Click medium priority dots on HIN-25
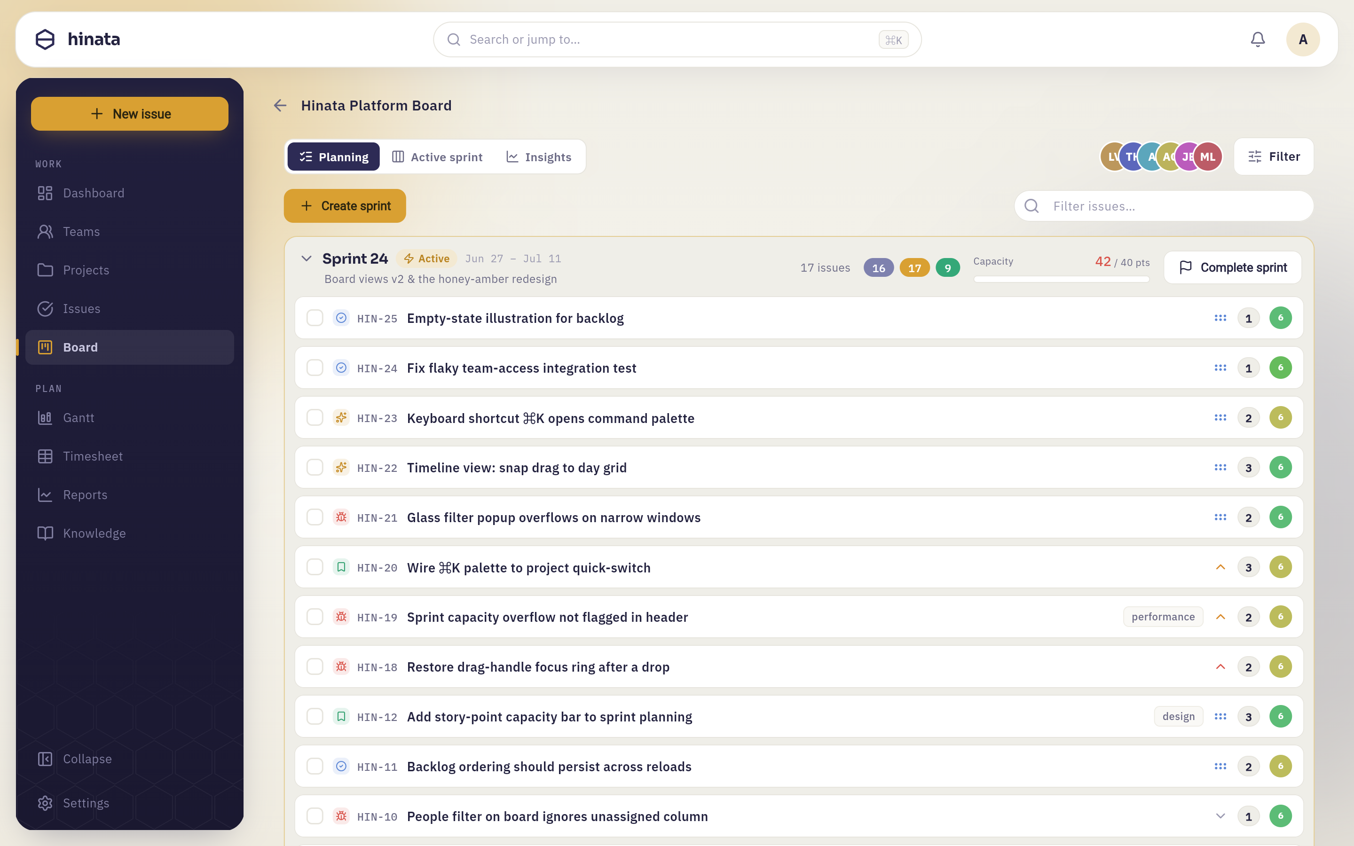Viewport: 1354px width, 846px height. [x=1220, y=318]
